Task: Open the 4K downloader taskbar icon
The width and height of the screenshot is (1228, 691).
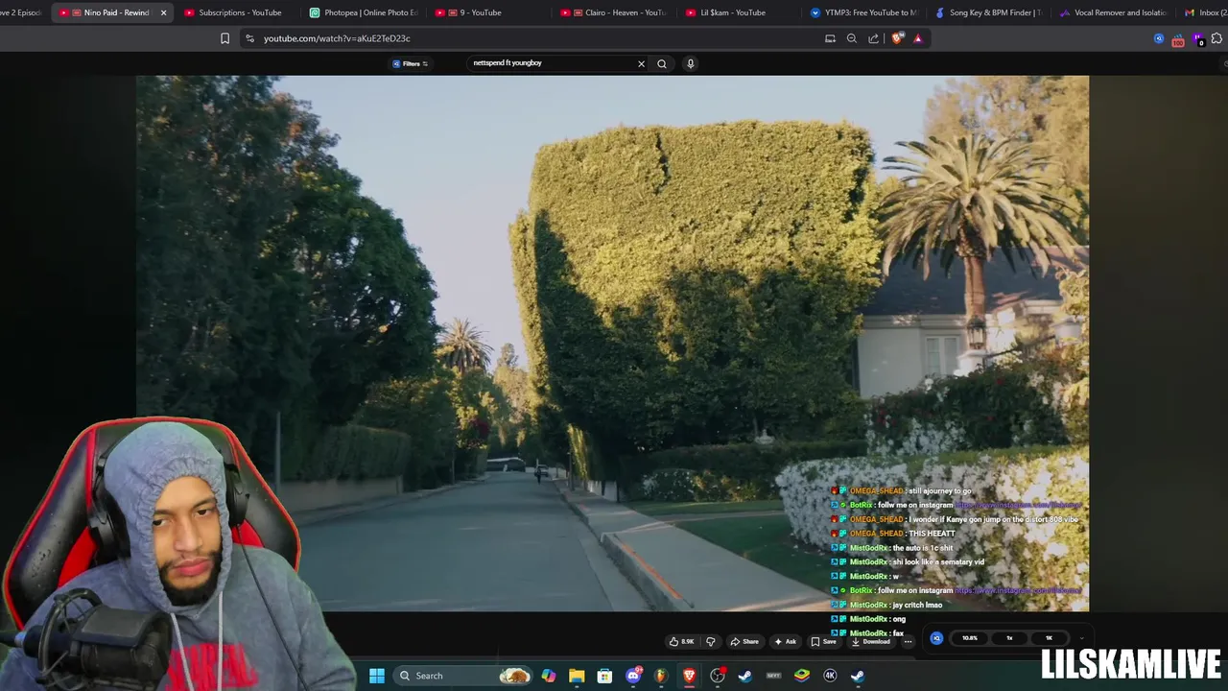Action: click(830, 676)
